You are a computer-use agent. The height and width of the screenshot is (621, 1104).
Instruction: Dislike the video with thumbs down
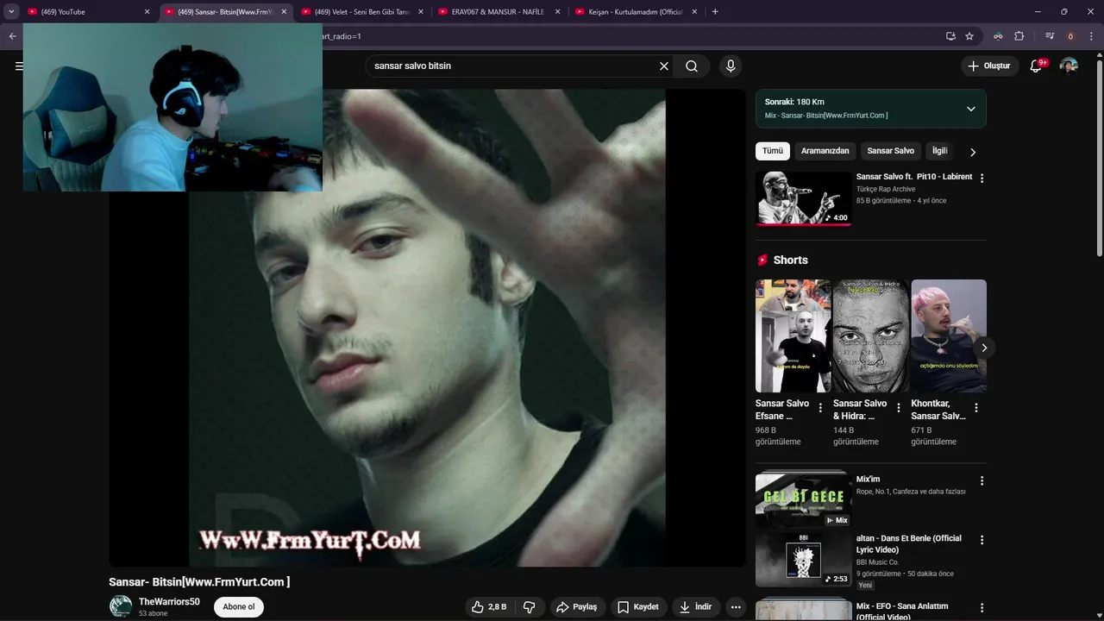pyautogui.click(x=530, y=607)
